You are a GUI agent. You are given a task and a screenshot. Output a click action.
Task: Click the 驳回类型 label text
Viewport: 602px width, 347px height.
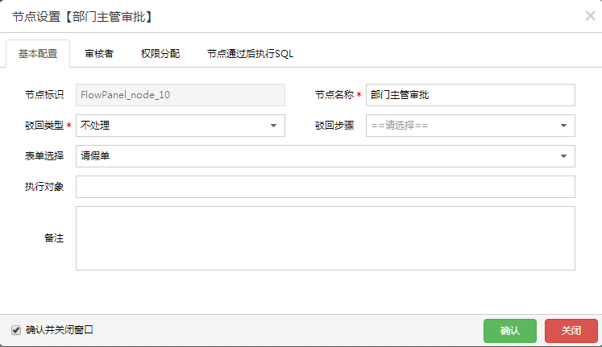44,126
